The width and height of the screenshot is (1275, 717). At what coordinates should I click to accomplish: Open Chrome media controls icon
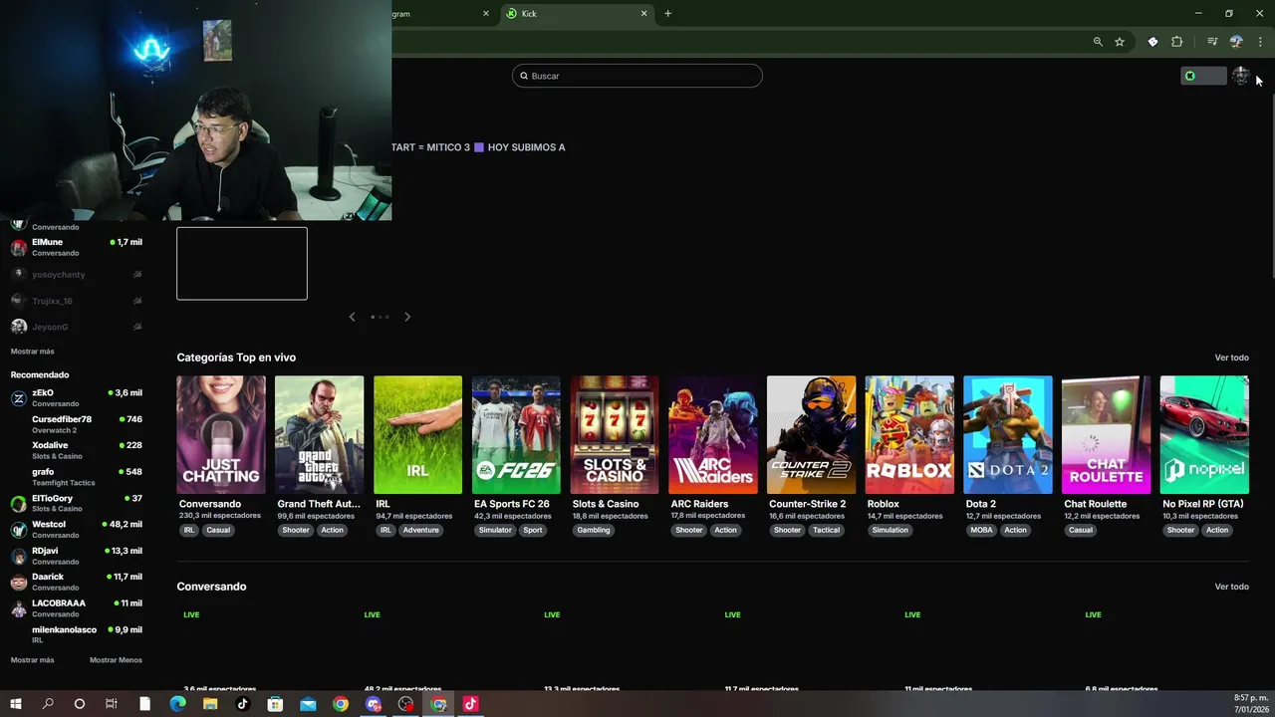1212,42
